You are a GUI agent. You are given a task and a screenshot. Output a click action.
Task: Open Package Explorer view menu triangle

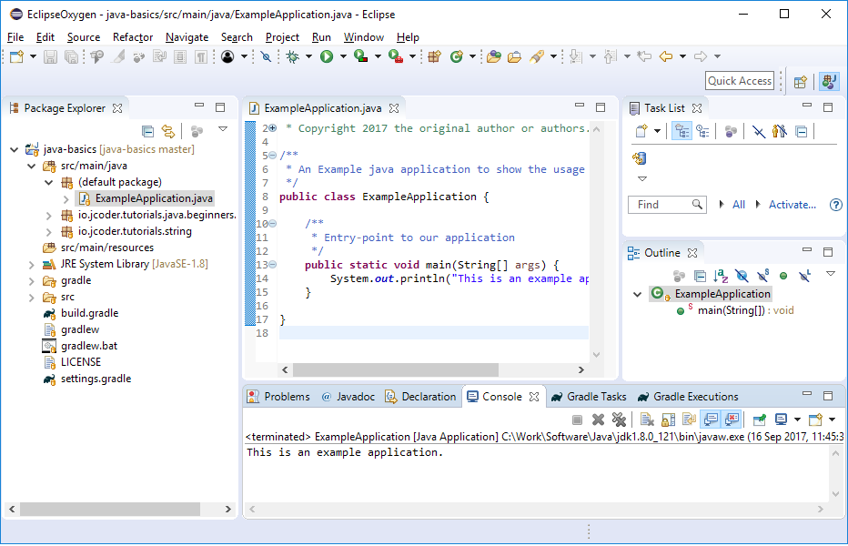click(223, 129)
